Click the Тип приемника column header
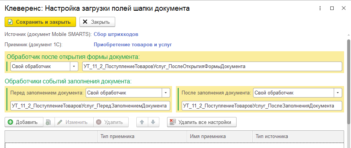Image resolution: width=351 pixels, height=148 pixels. tap(142, 137)
